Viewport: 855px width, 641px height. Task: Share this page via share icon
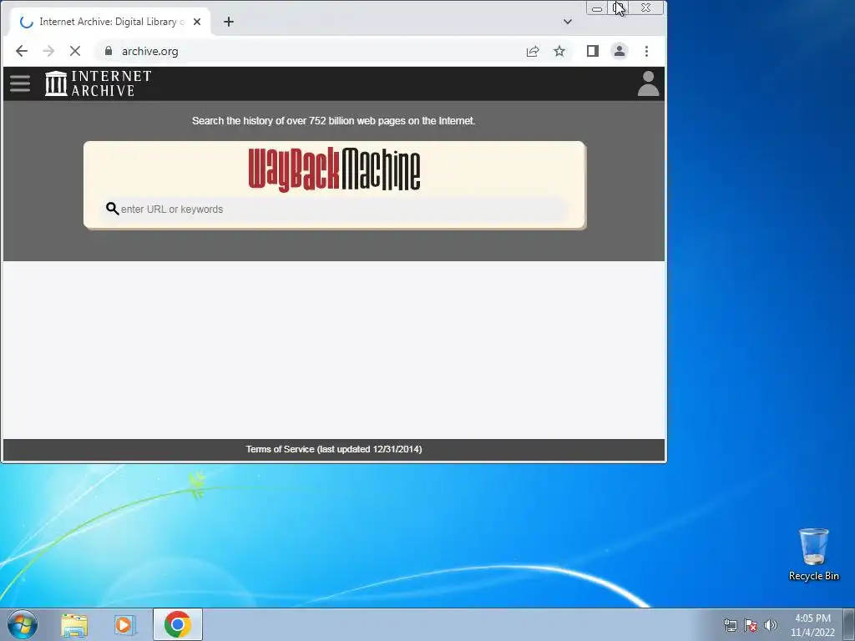pyautogui.click(x=533, y=51)
